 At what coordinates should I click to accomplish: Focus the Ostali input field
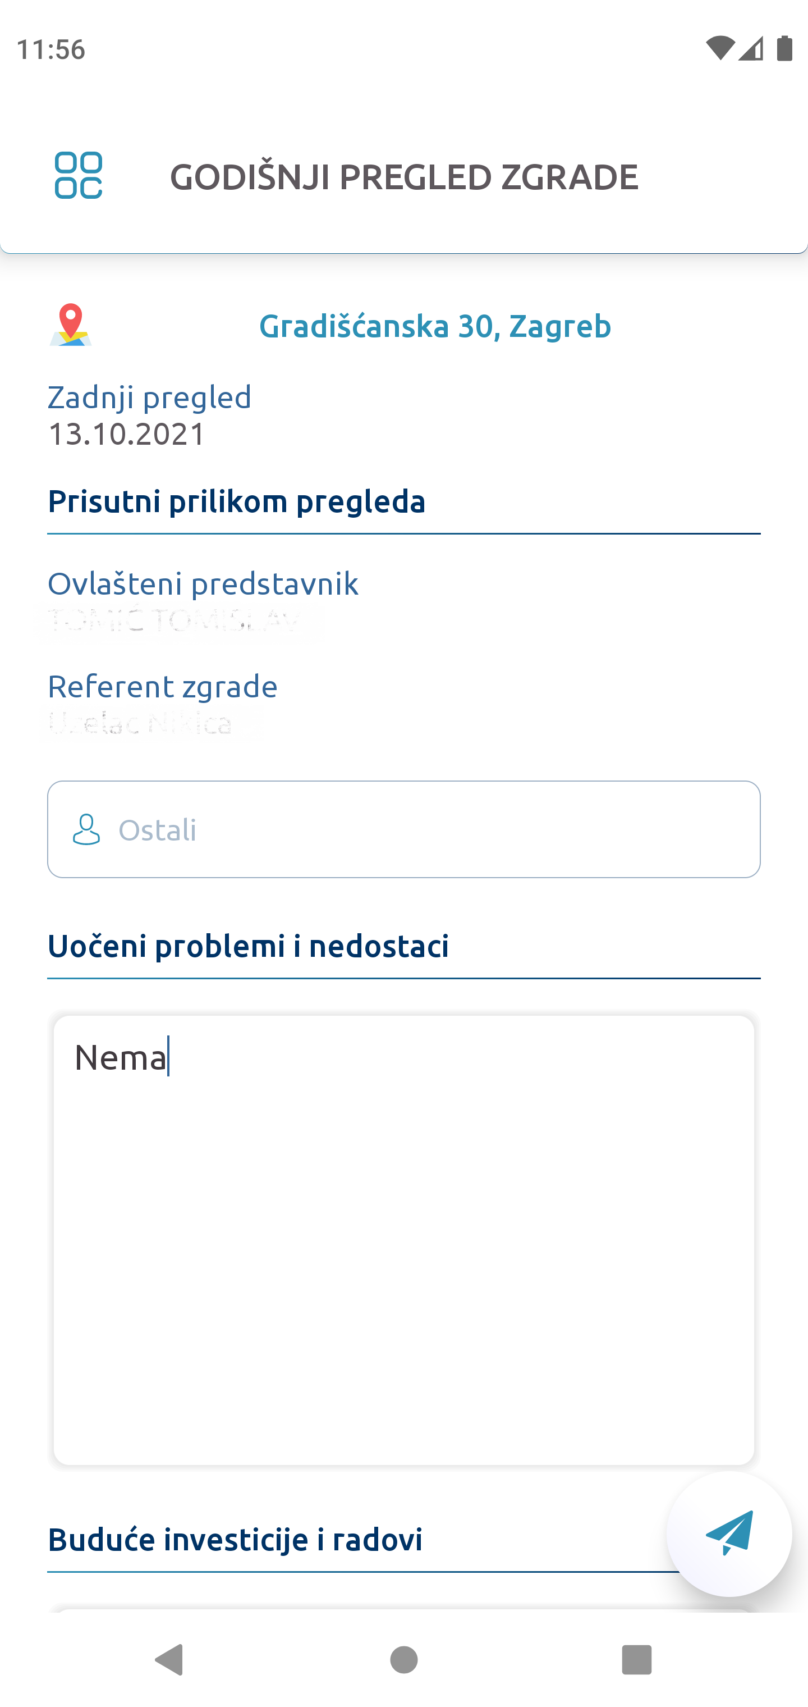[x=424, y=830]
